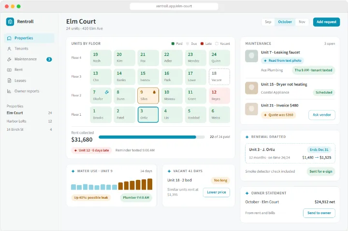Select unit 3 Ortiz tile
Viewport: 348px width, 231px height.
click(148, 114)
